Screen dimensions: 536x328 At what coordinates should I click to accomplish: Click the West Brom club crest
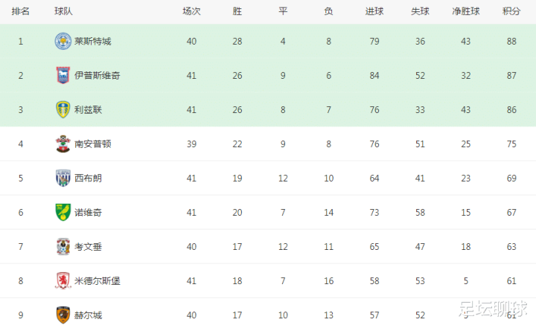pos(63,178)
